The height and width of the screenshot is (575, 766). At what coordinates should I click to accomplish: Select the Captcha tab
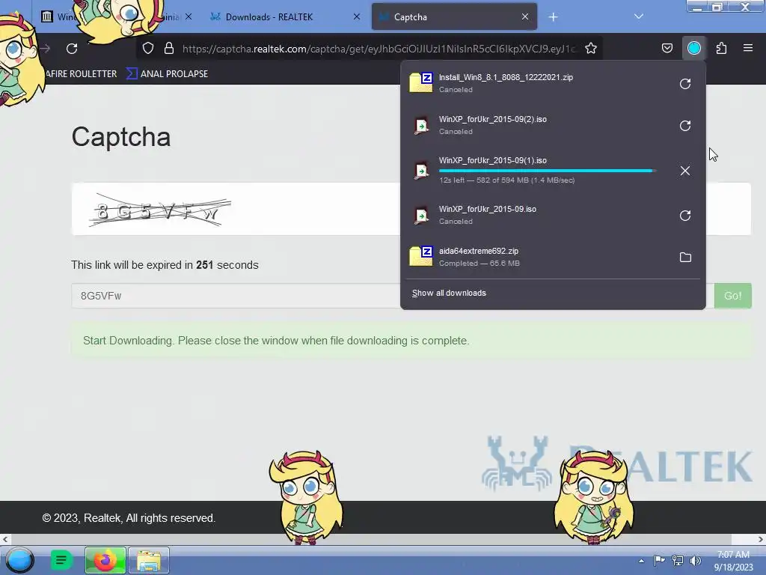point(454,16)
